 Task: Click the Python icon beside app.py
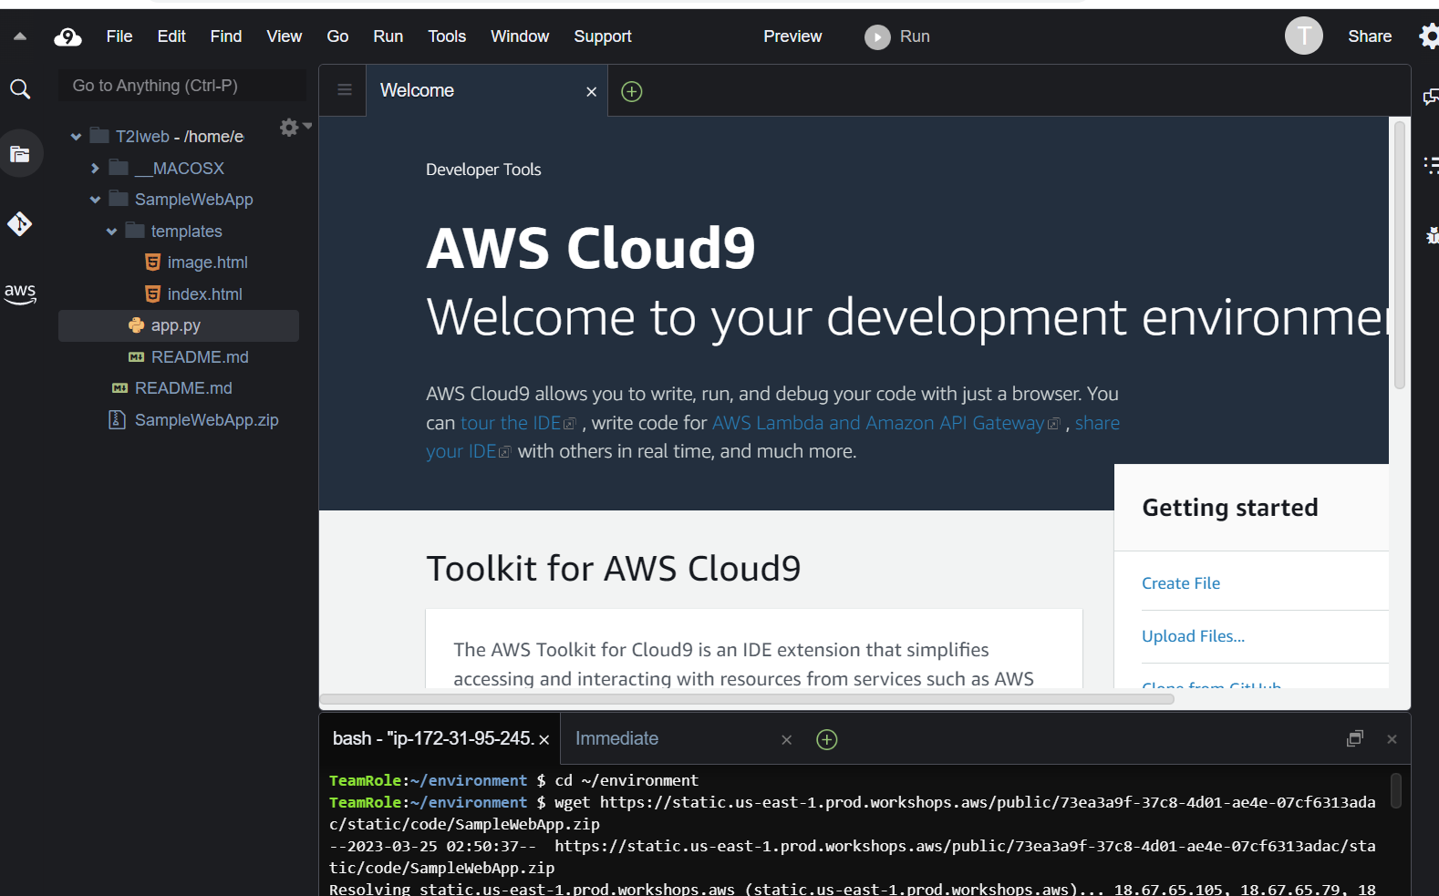(137, 325)
